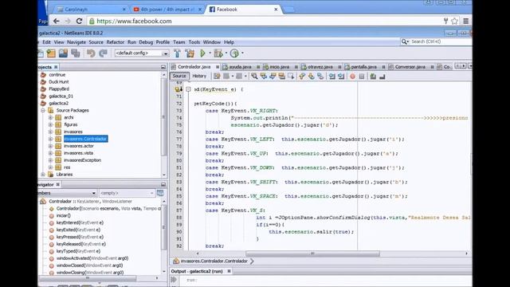Open the Run Project dropdown arrow

point(210,53)
